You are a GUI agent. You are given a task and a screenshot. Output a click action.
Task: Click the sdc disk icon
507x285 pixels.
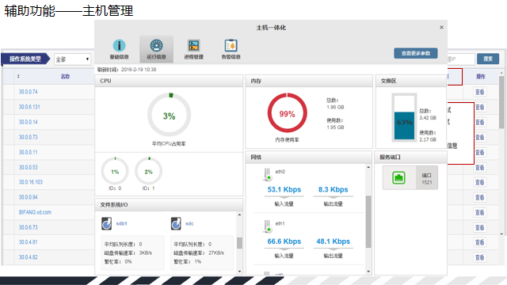pyautogui.click(x=176, y=223)
